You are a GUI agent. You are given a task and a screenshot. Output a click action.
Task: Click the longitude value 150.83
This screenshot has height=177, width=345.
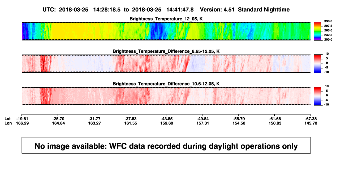pyautogui.click(x=274, y=123)
